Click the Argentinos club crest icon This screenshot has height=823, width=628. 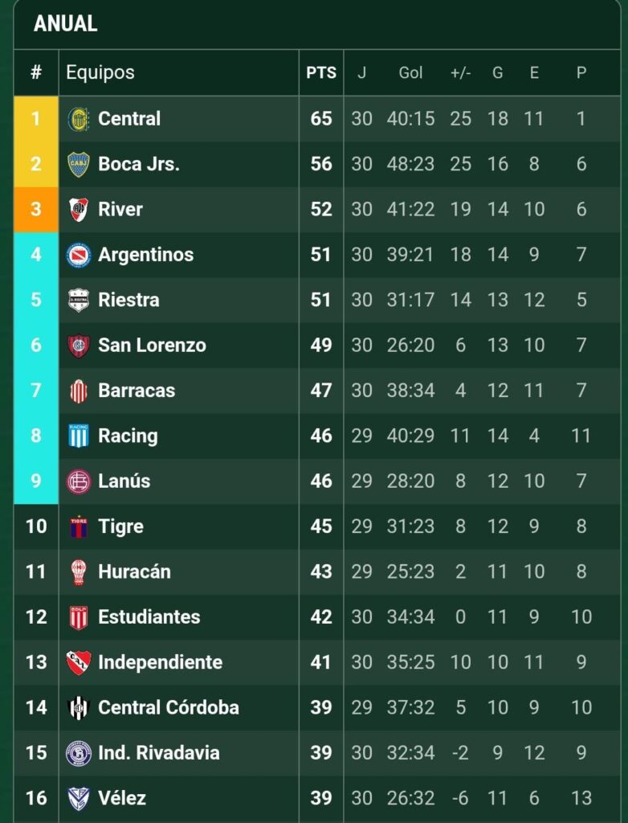tap(79, 255)
